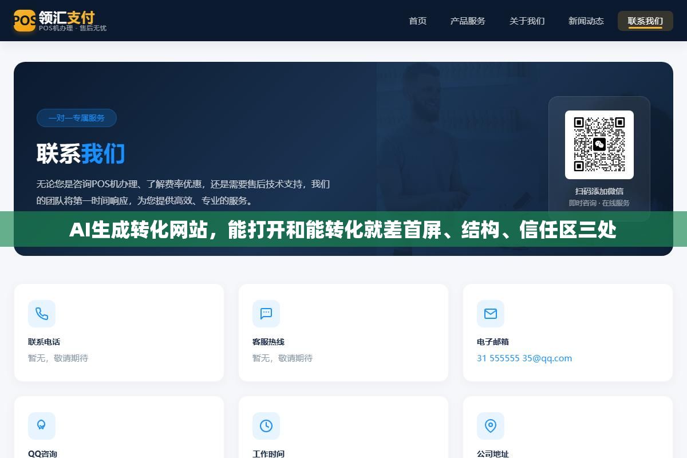Click the chat bubble icon for 客服热线
Image resolution: width=687 pixels, height=458 pixels.
point(266,314)
